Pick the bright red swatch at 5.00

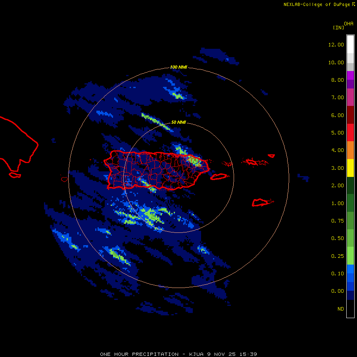tap(350, 133)
